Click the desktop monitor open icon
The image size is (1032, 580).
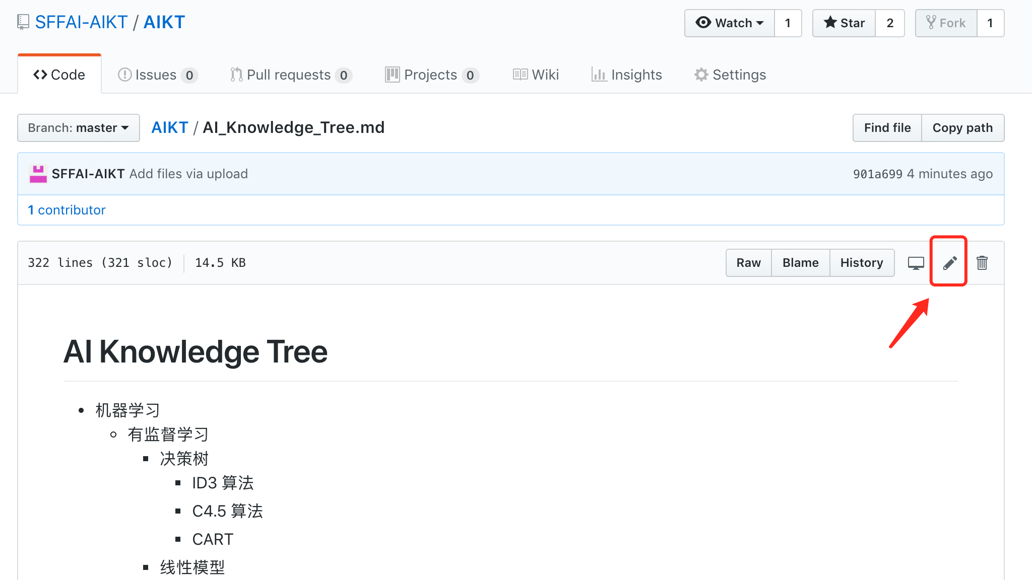click(x=916, y=263)
